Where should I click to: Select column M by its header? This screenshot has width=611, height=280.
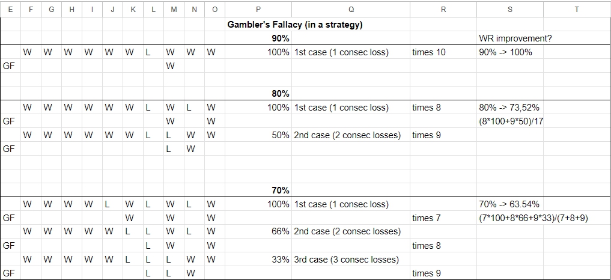(173, 10)
